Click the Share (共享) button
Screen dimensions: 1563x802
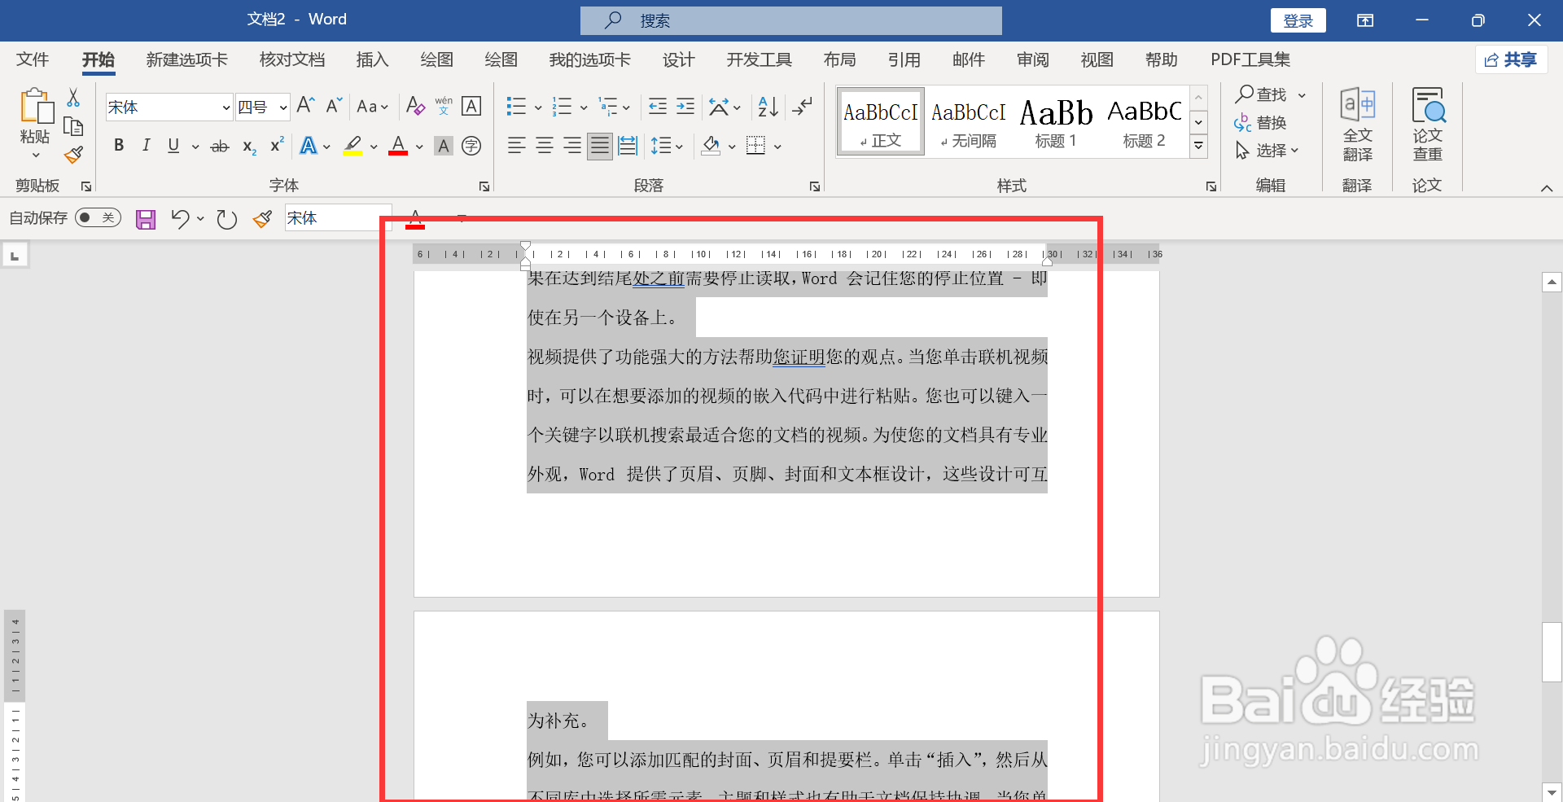pos(1511,59)
